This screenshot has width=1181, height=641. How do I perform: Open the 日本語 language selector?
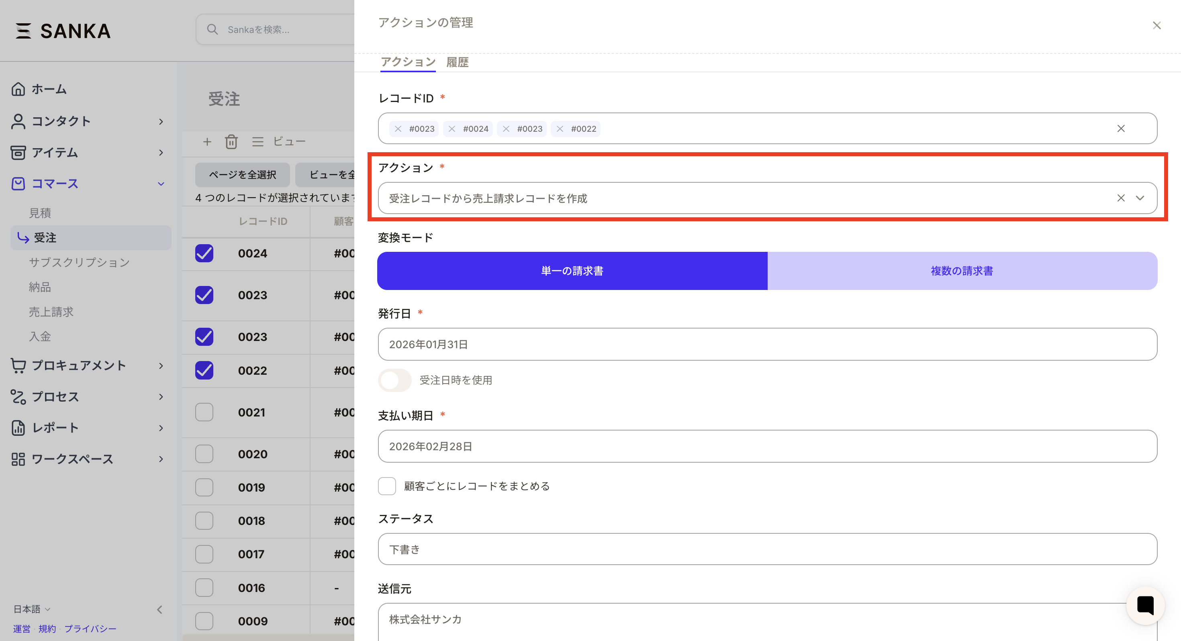pos(31,609)
